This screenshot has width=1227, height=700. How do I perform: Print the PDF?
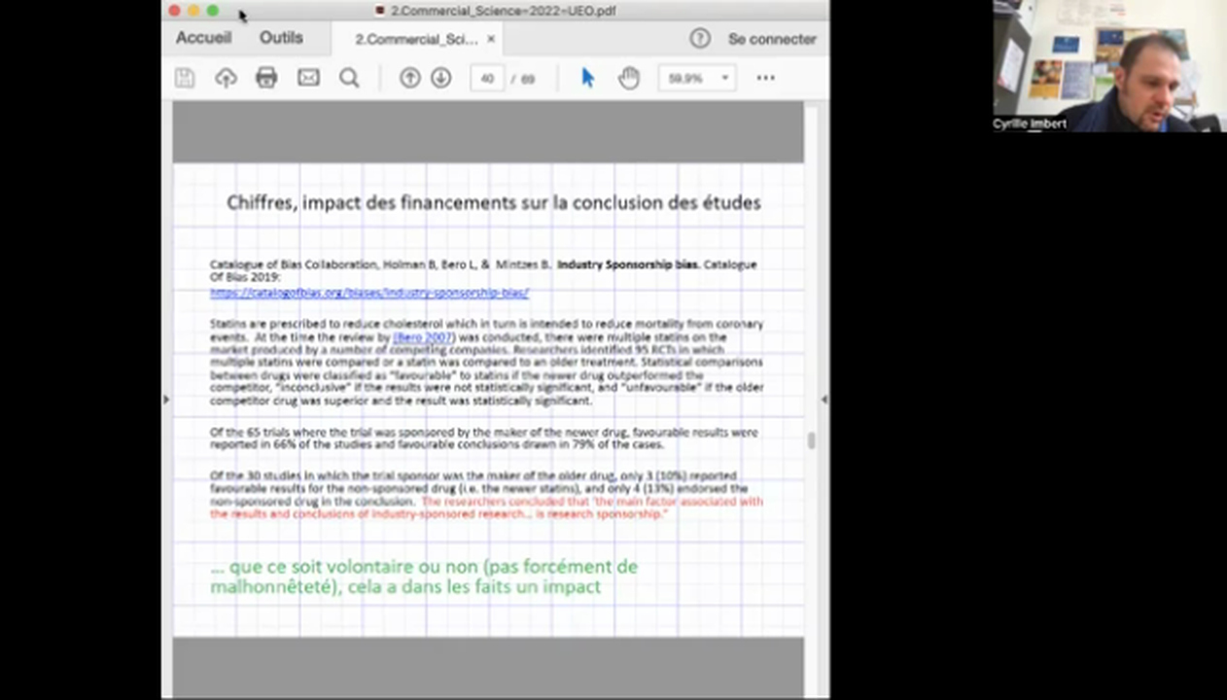(x=266, y=78)
